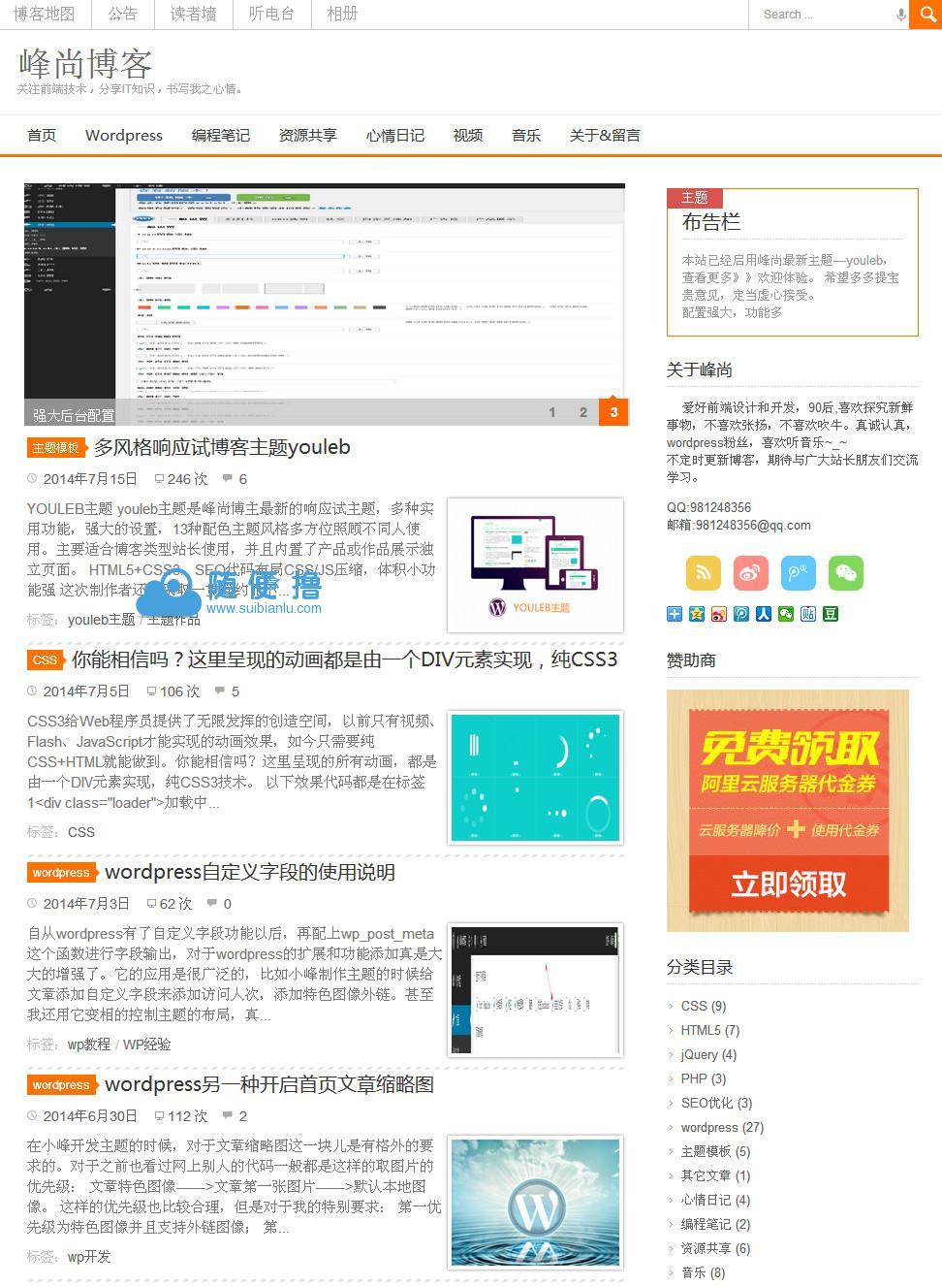This screenshot has width=942, height=1286.
Task: Open 心情日记 navigation item
Action: (395, 135)
